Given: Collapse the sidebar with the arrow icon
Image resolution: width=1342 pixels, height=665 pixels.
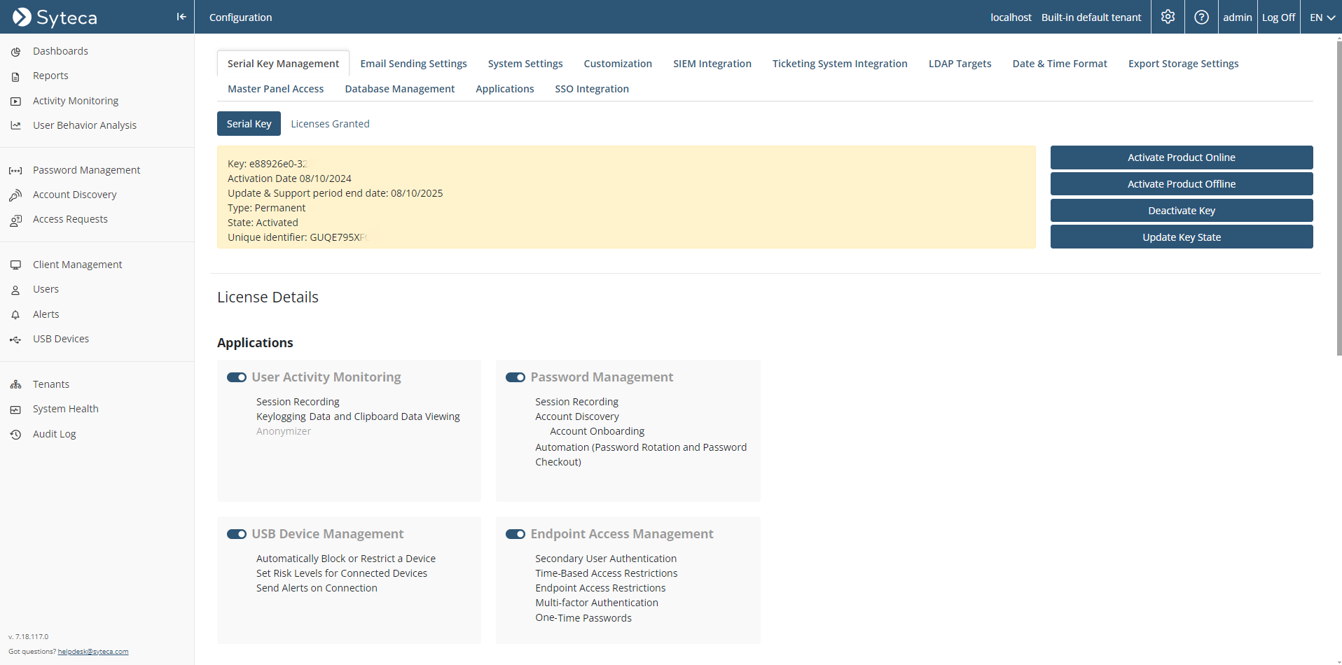Looking at the screenshot, I should pyautogui.click(x=181, y=17).
